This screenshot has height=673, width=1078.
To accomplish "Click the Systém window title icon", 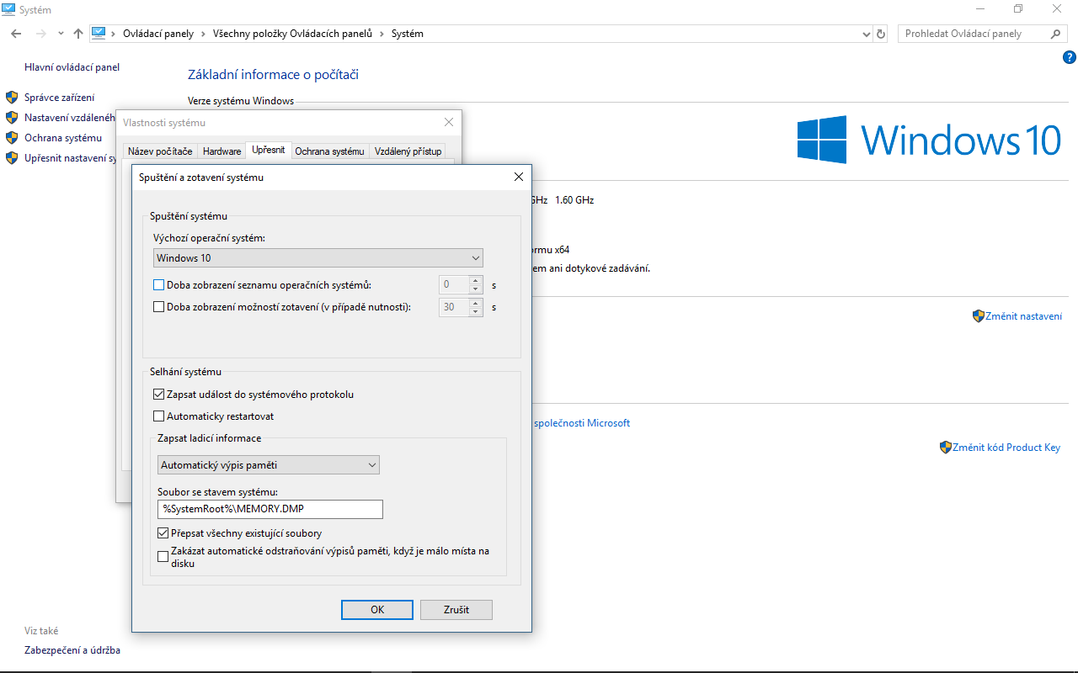I will click(9, 9).
